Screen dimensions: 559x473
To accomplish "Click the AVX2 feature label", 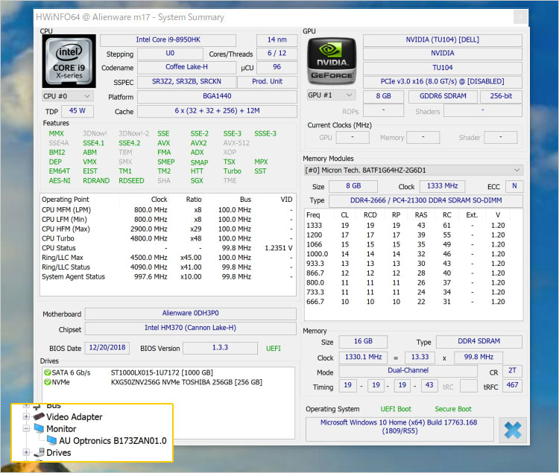I will coord(198,143).
